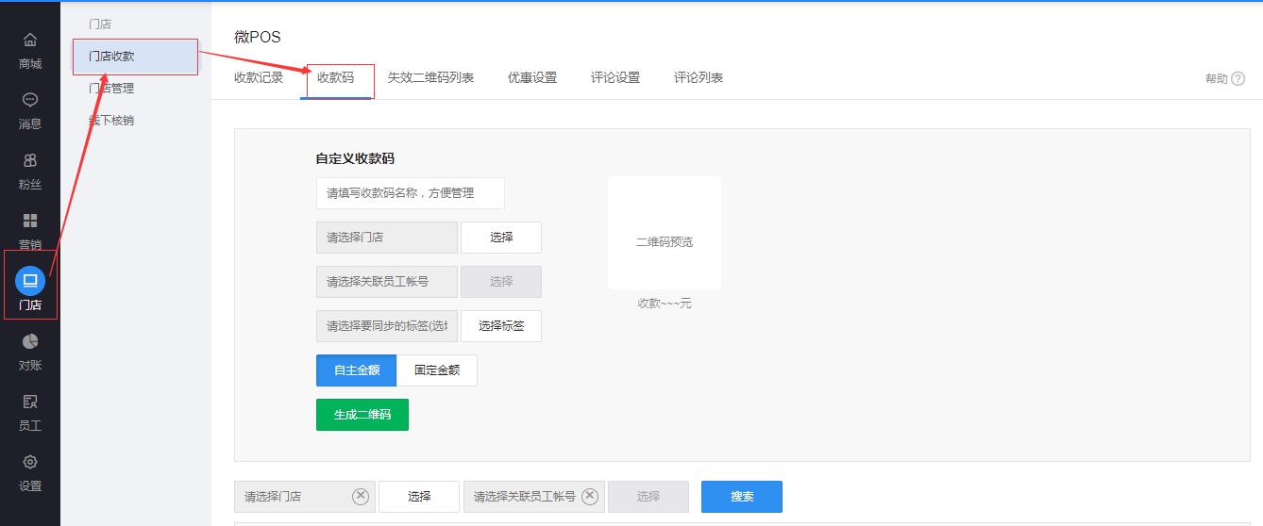Open the 选择标签 tag selector

[x=501, y=326]
